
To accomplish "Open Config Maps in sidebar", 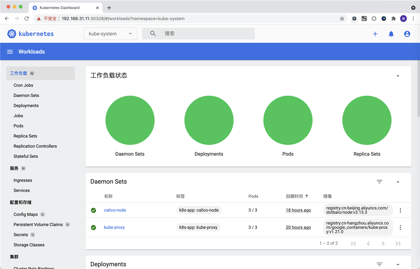I will (x=26, y=214).
